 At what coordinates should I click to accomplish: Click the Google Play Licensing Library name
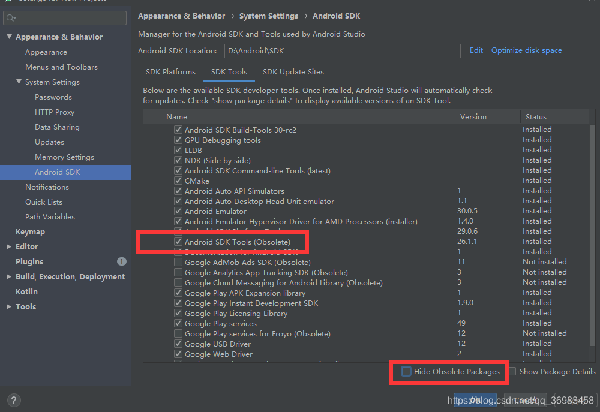236,313
